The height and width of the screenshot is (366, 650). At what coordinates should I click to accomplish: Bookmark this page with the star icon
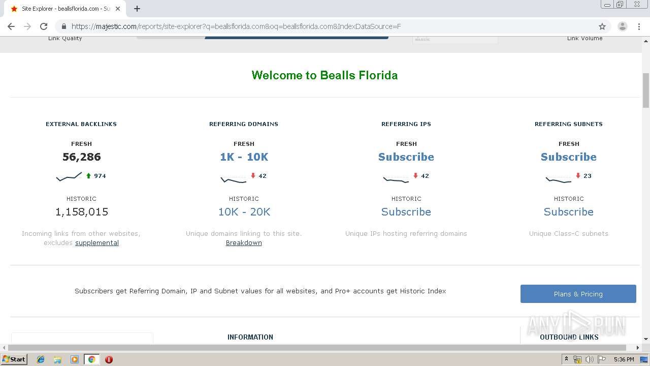pyautogui.click(x=602, y=26)
